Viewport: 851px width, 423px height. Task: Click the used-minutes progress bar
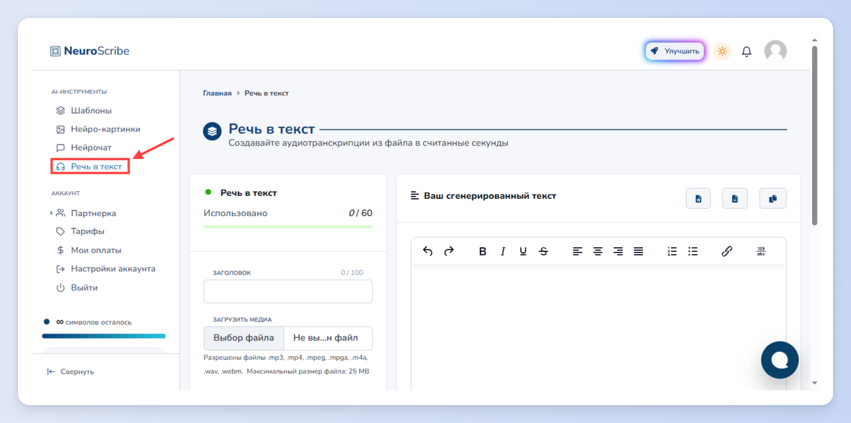point(288,227)
